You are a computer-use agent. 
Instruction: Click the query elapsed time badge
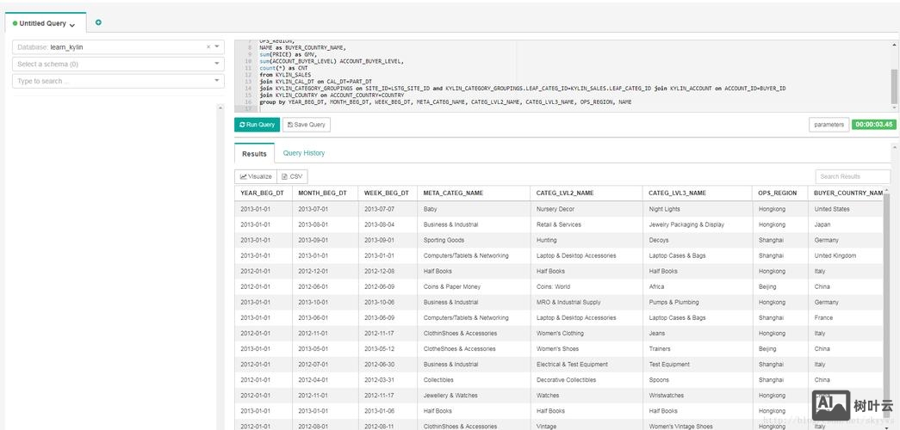(873, 125)
